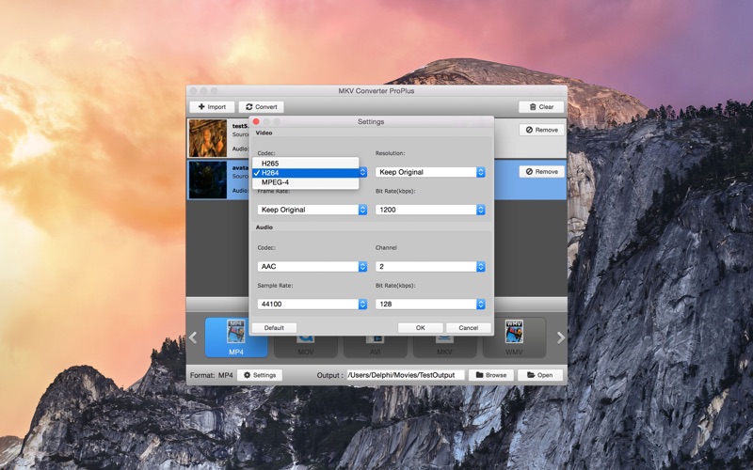Click the Default button in Settings

[274, 327]
